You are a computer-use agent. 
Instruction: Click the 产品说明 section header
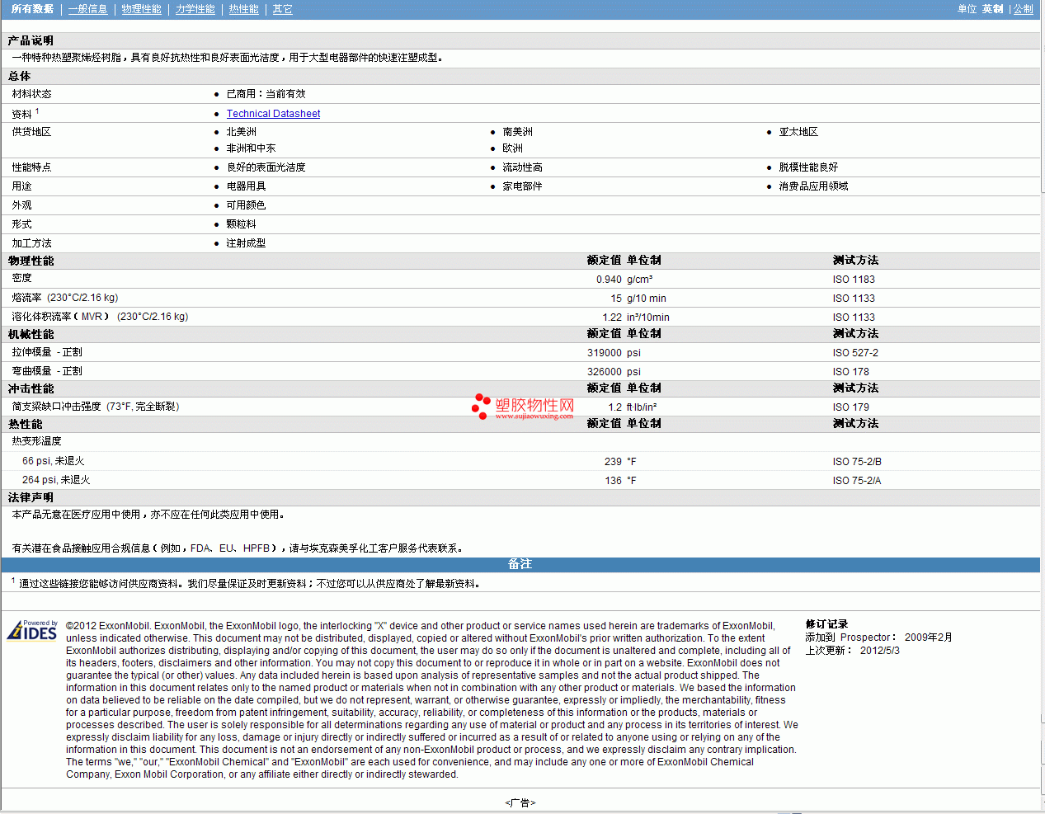coord(31,40)
